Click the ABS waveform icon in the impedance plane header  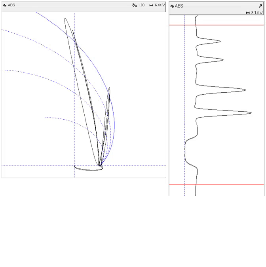[5, 5]
